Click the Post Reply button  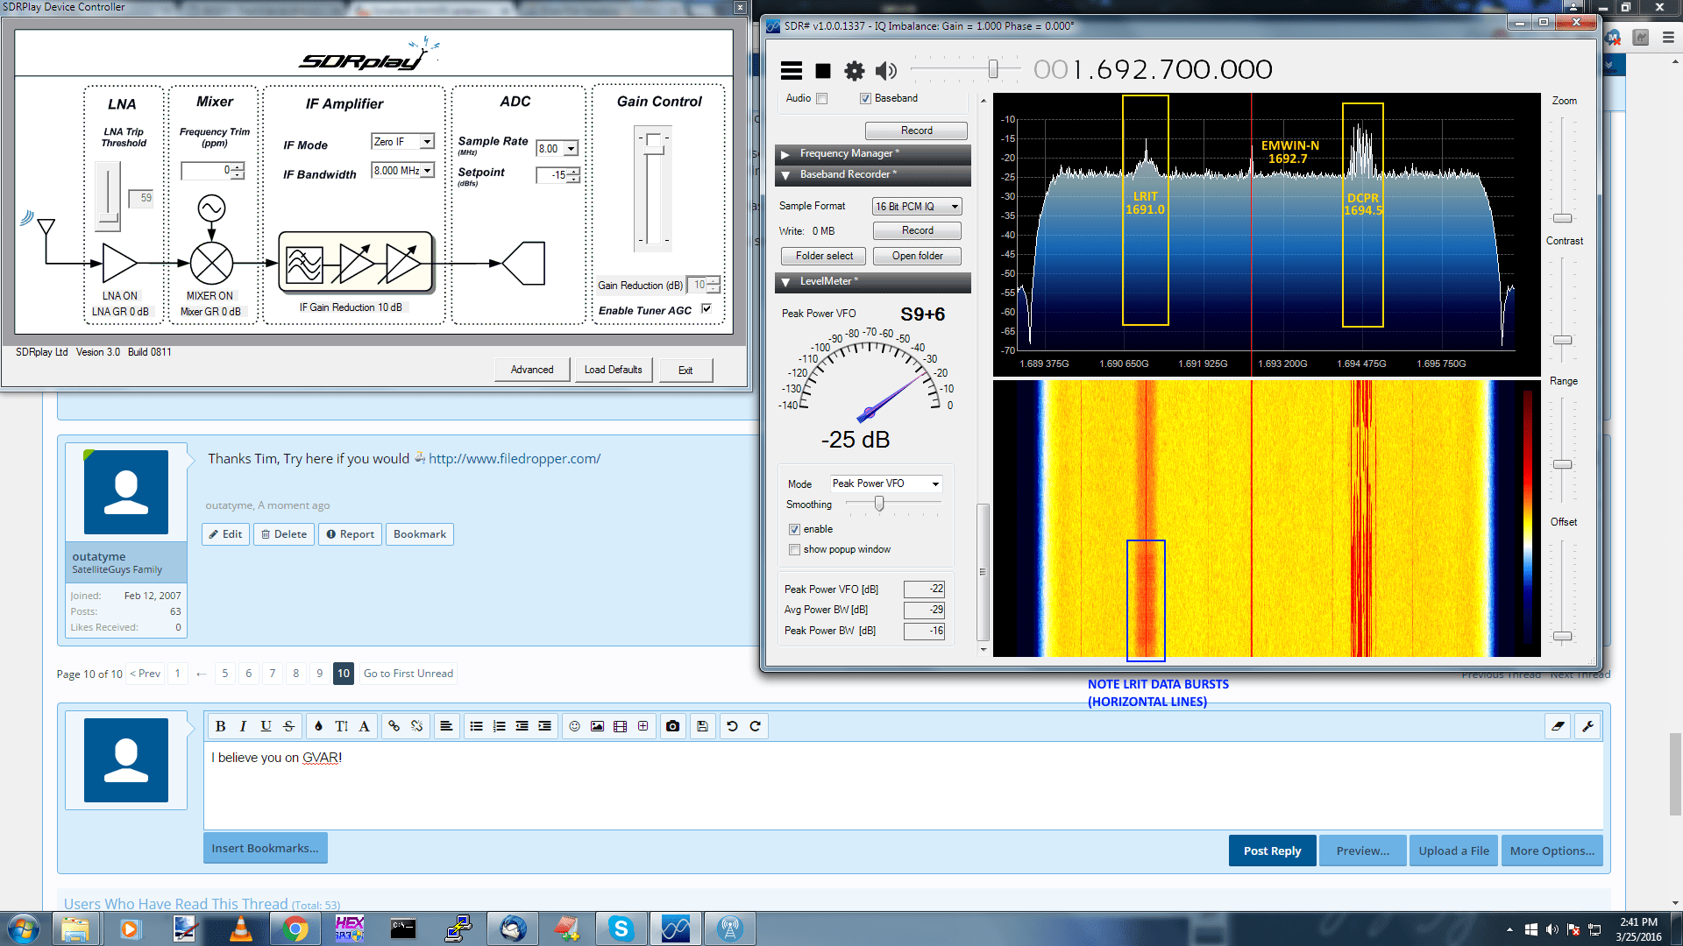[1272, 851]
